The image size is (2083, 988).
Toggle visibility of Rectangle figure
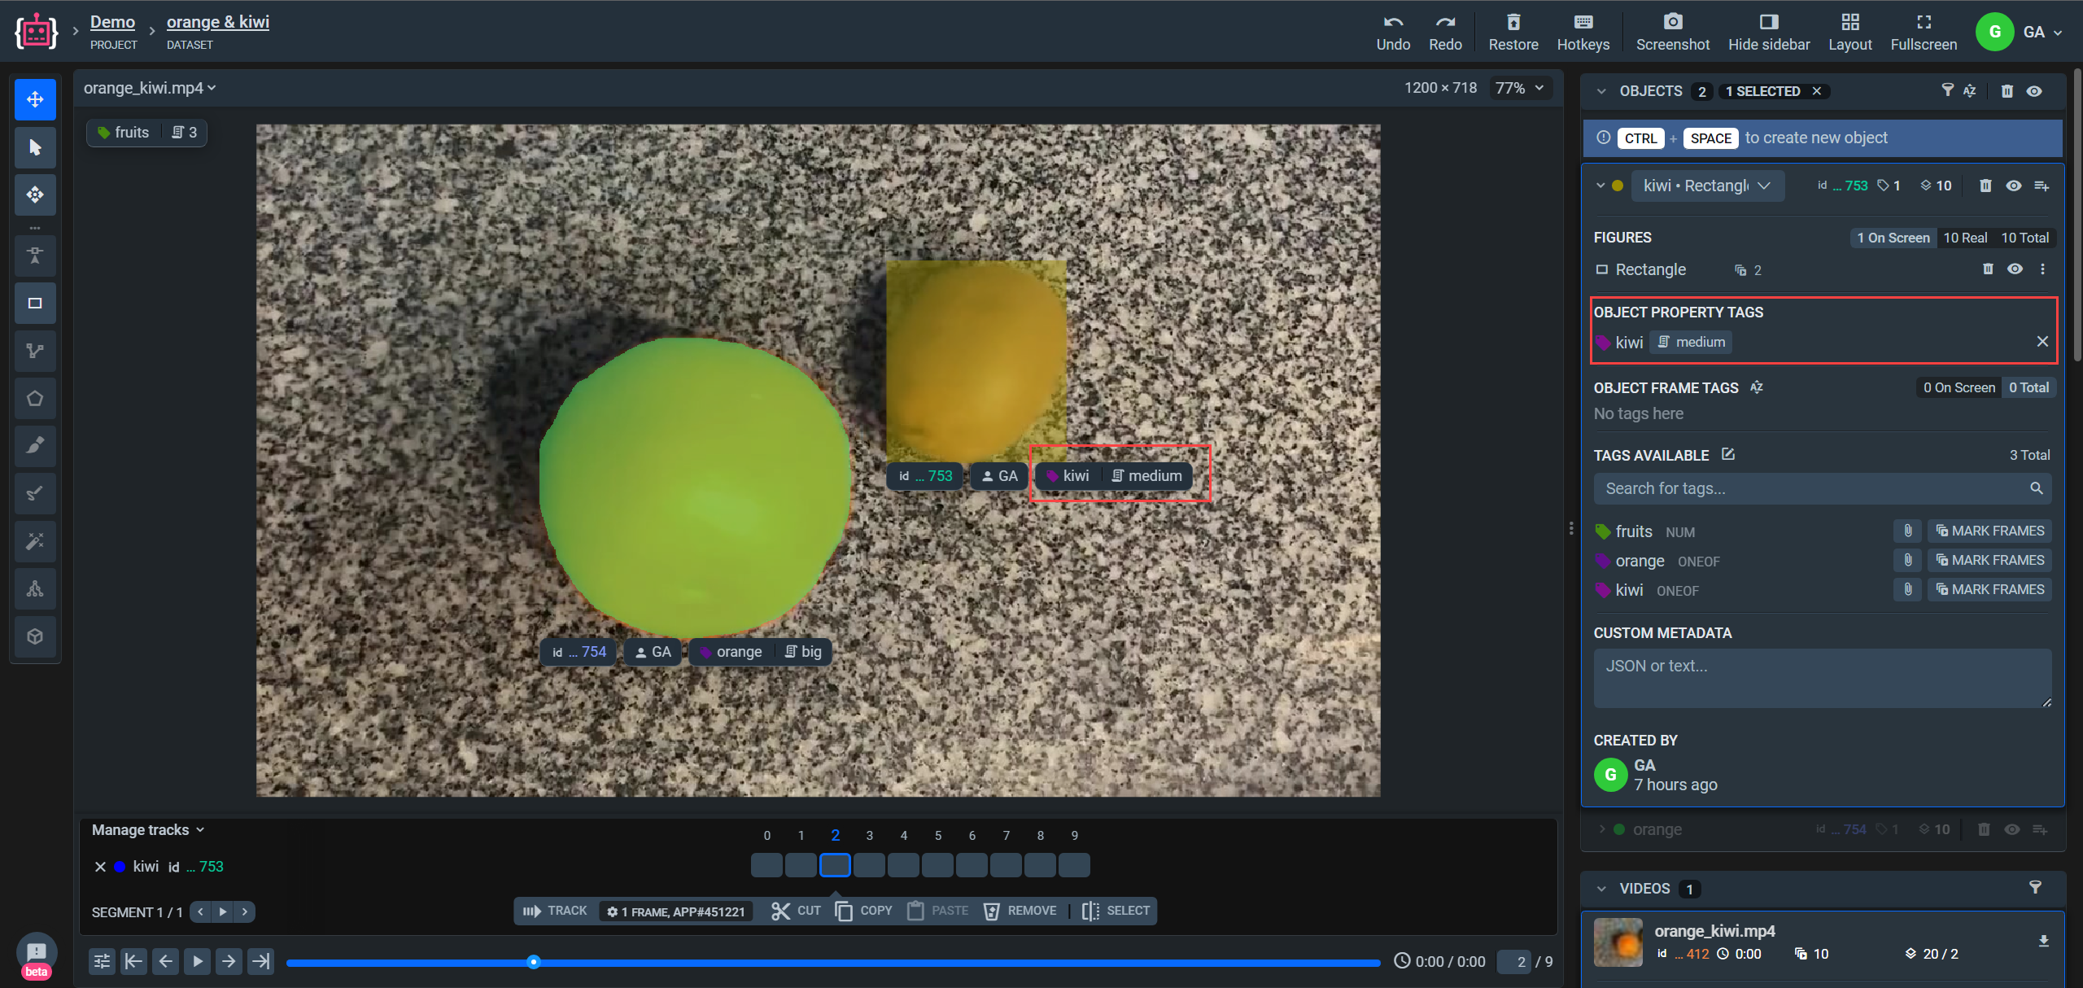click(x=2015, y=269)
